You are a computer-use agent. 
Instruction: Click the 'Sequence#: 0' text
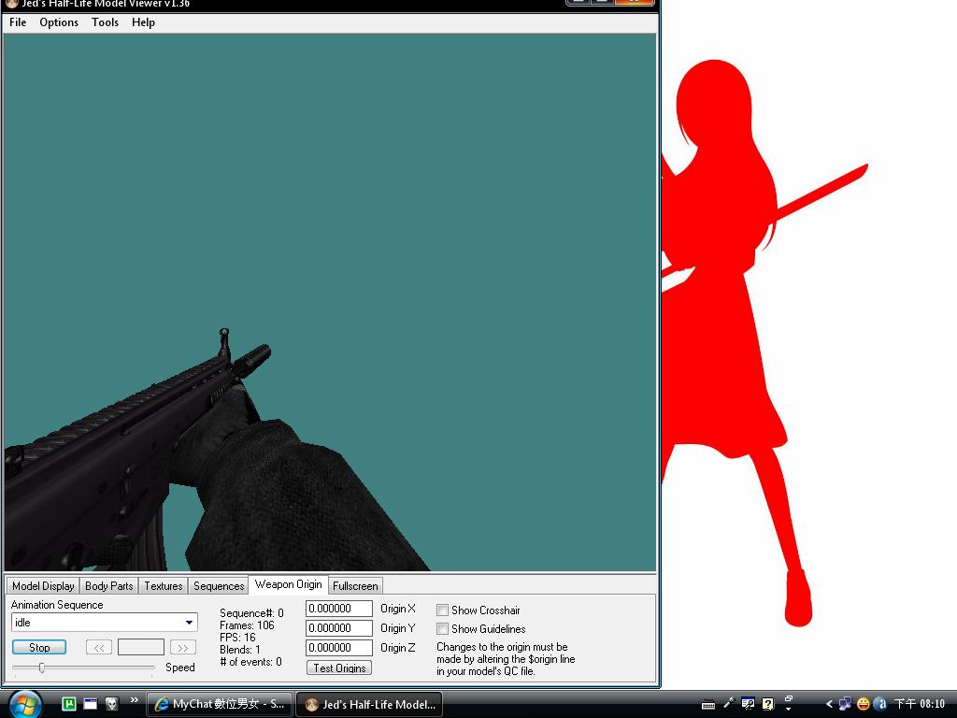pyautogui.click(x=251, y=613)
